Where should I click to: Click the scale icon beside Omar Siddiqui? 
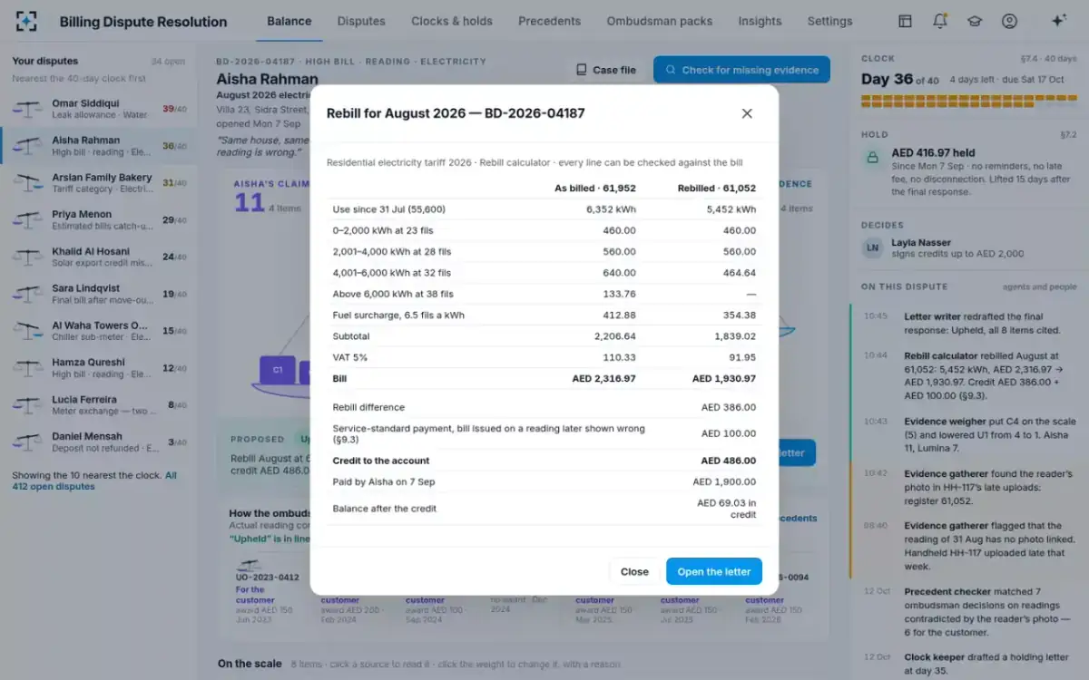click(26, 109)
